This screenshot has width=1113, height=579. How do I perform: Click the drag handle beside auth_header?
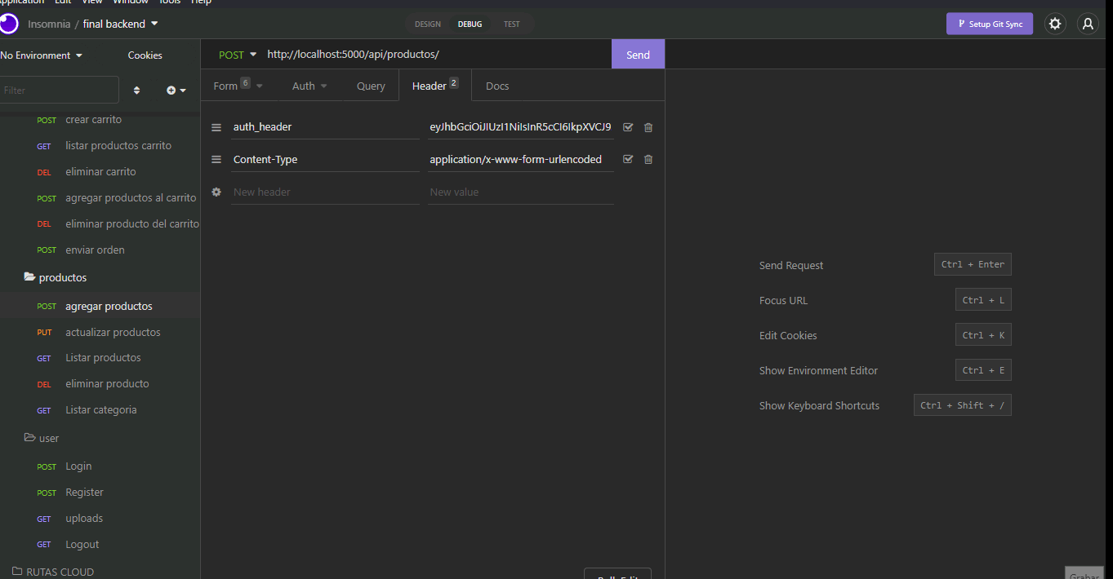point(216,127)
